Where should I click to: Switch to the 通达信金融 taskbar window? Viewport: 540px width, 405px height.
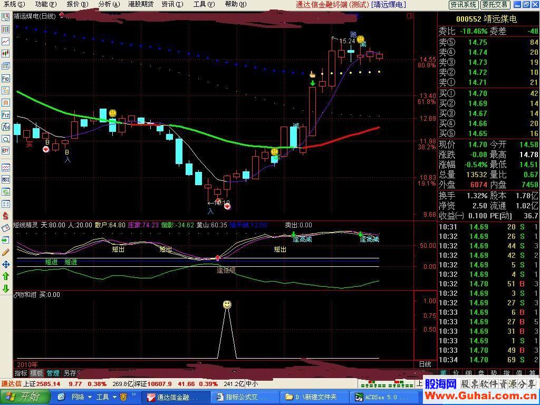[x=176, y=397]
